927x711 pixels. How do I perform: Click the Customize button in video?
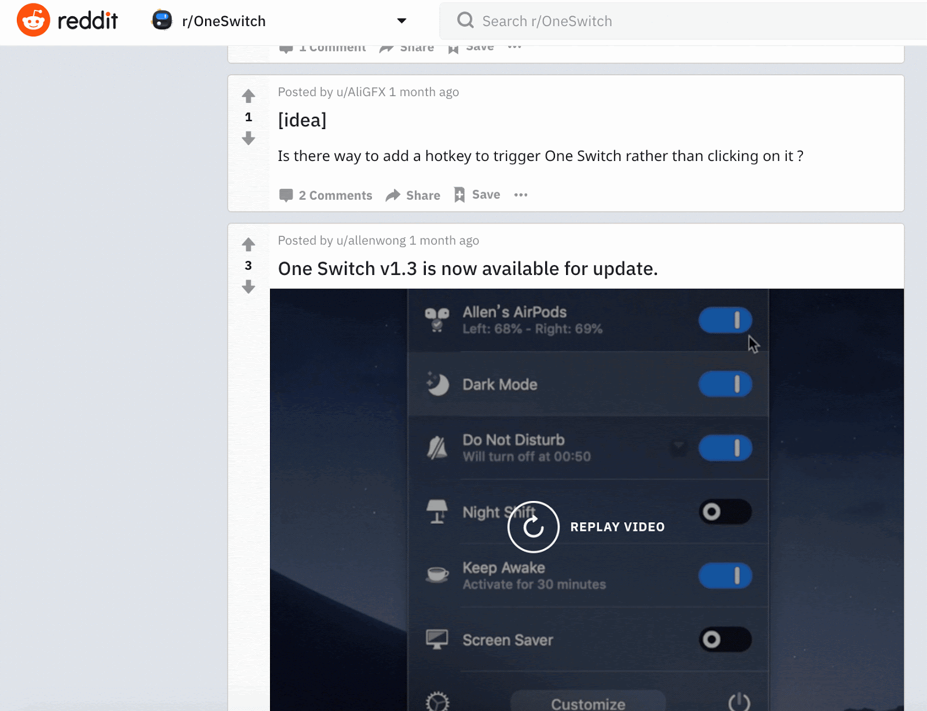588,702
